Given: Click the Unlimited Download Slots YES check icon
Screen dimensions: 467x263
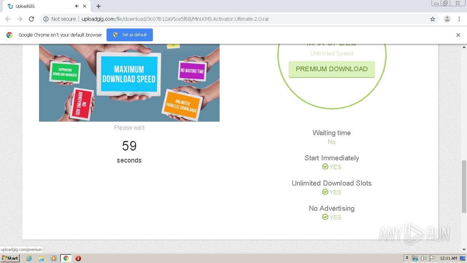Looking at the screenshot, I should tap(325, 192).
